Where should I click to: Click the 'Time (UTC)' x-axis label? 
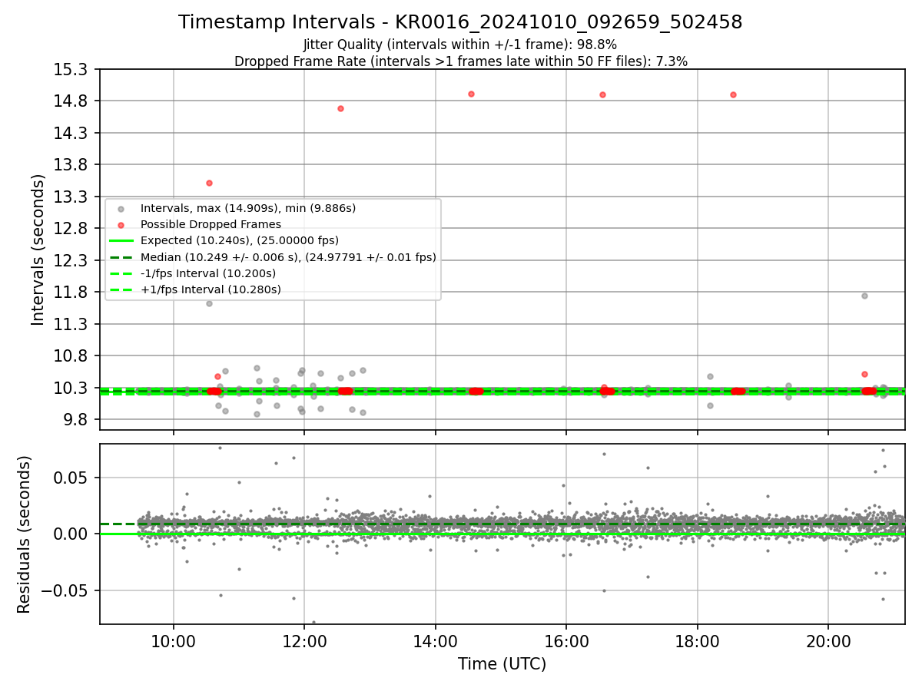click(502, 664)
